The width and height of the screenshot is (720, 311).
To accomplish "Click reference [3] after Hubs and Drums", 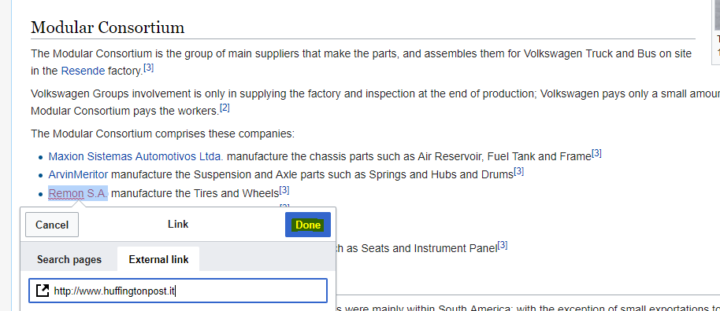I will (x=519, y=171).
